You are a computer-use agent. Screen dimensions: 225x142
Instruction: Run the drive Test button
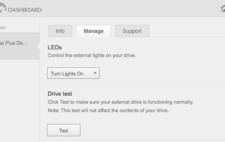point(63,130)
